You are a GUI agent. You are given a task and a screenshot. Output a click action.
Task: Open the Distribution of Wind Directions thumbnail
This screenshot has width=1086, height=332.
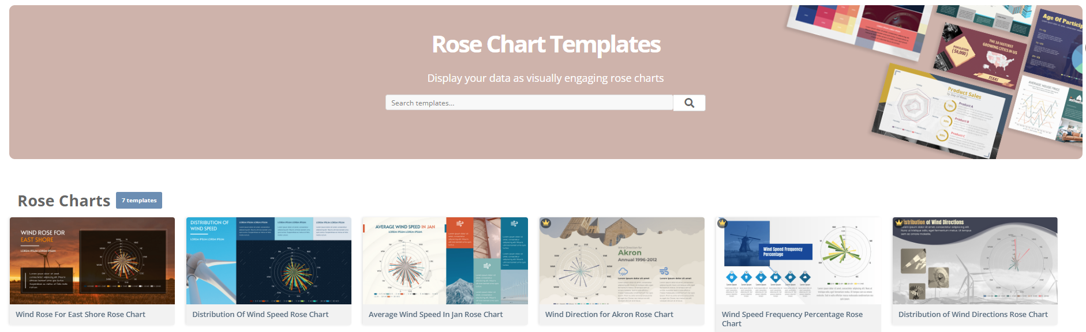point(975,261)
